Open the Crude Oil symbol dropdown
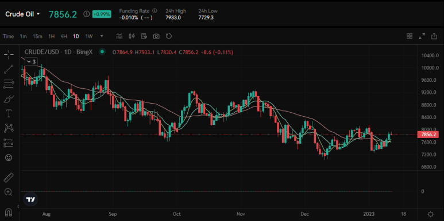 click(22, 14)
